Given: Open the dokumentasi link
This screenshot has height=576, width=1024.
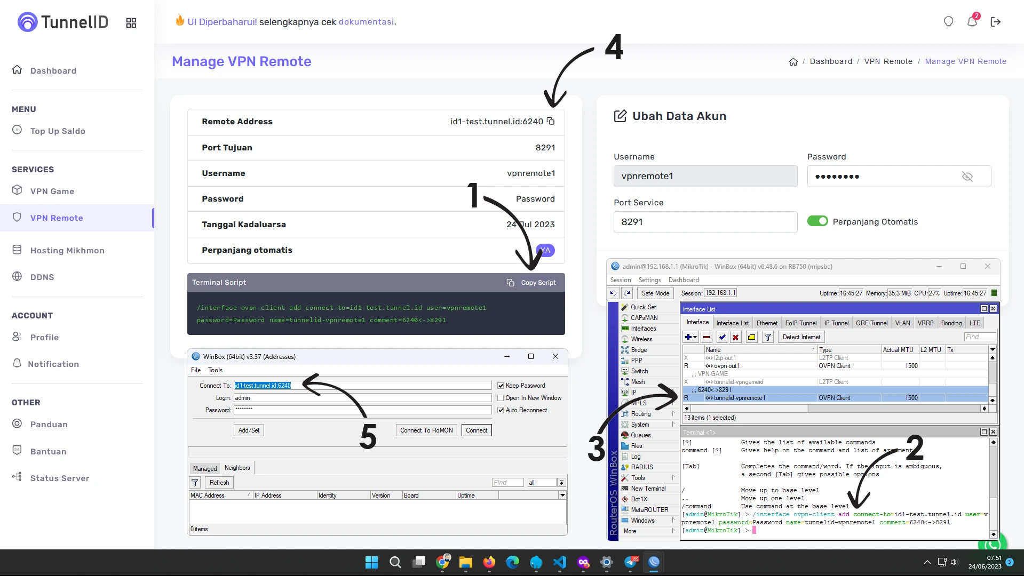Looking at the screenshot, I should [366, 22].
